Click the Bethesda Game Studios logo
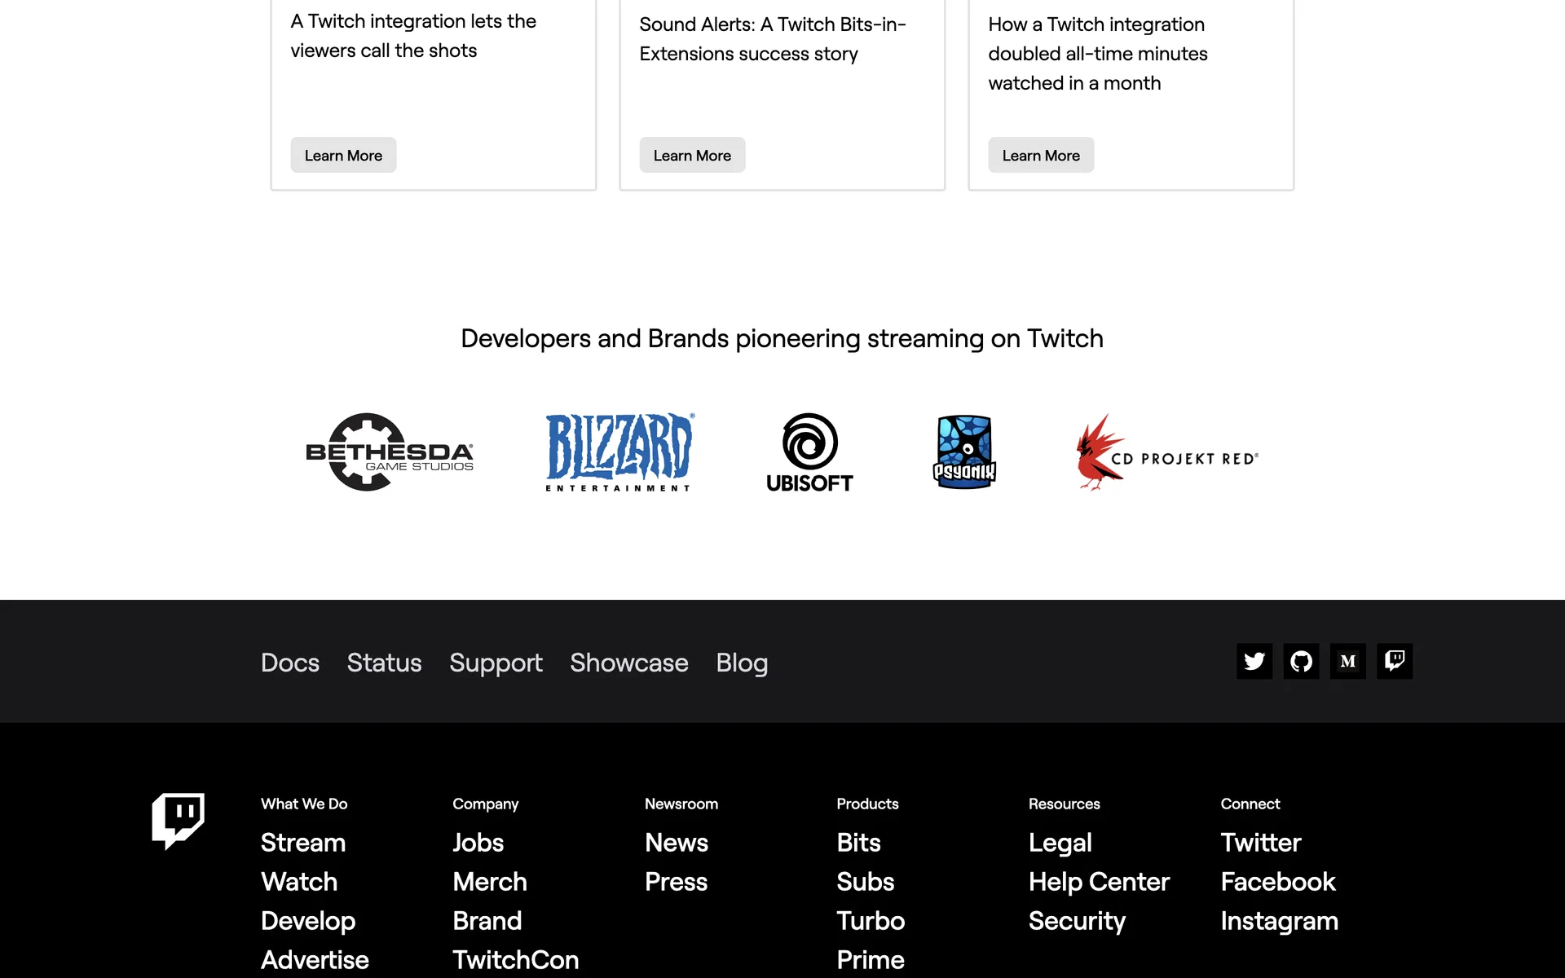 click(x=389, y=452)
